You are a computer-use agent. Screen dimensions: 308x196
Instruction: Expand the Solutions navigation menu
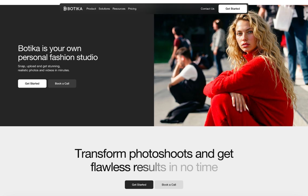click(x=104, y=9)
